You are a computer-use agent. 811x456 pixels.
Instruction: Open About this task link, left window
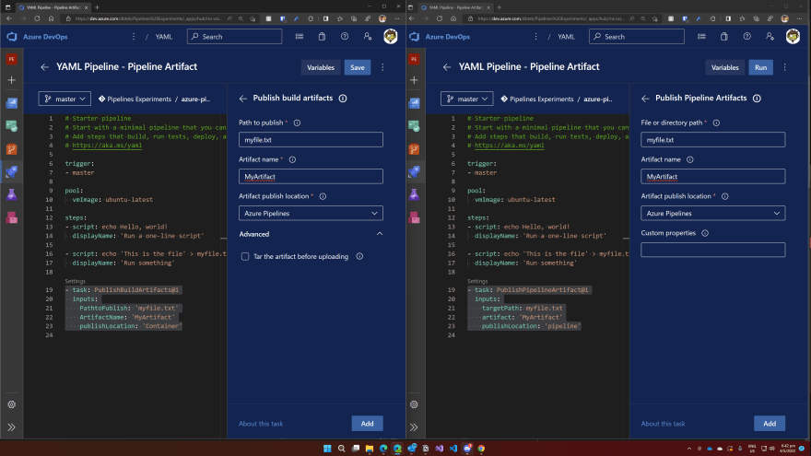tap(261, 424)
